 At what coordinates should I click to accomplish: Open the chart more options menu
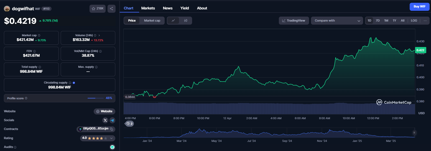pyautogui.click(x=425, y=20)
